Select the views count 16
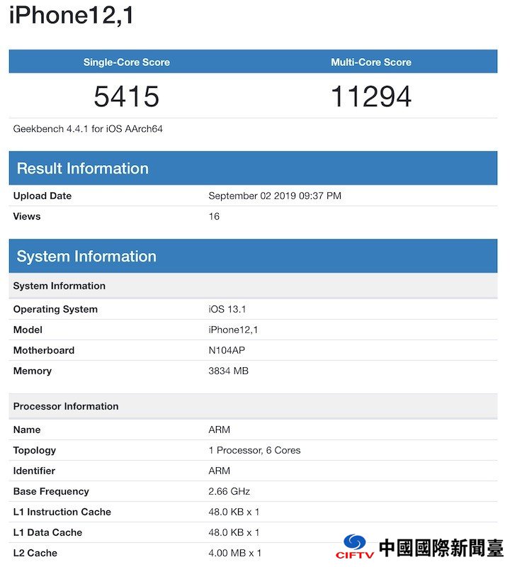 [x=214, y=217]
